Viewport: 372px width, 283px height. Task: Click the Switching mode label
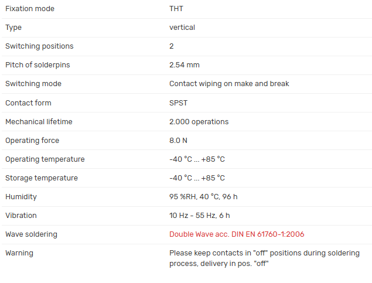point(33,84)
